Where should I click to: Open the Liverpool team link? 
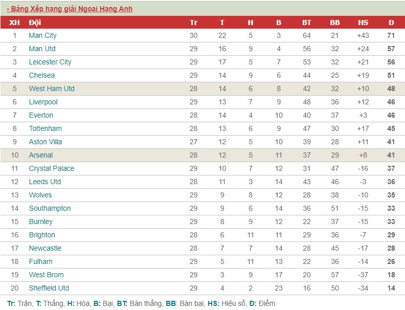click(x=43, y=102)
